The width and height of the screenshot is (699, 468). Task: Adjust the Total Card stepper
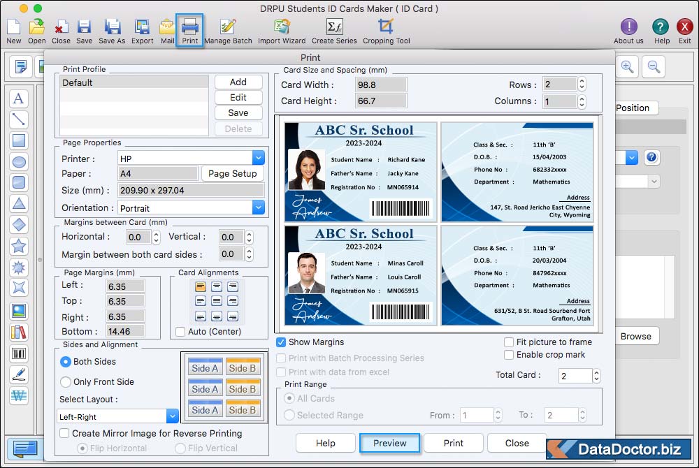pyautogui.click(x=596, y=376)
